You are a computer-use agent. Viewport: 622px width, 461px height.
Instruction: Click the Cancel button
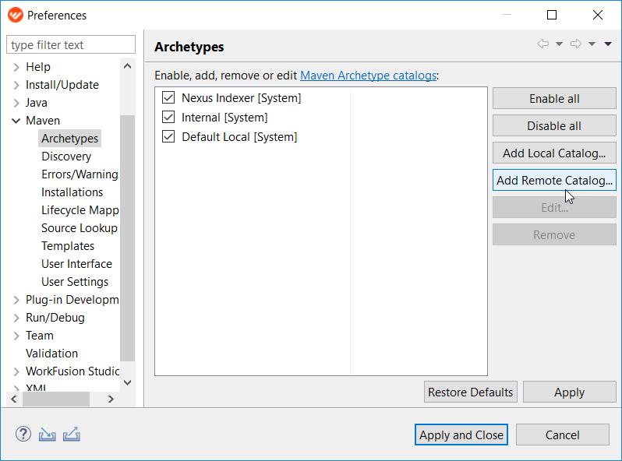click(x=563, y=435)
